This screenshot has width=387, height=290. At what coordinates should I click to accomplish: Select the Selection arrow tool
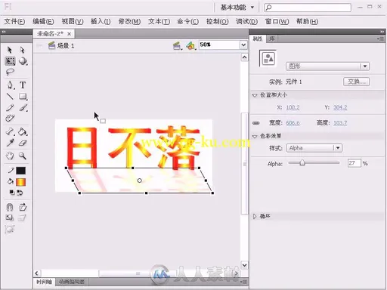(x=10, y=50)
